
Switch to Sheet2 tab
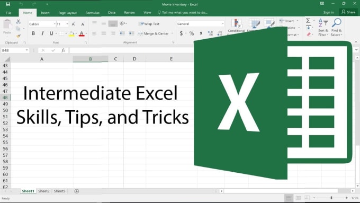coord(43,191)
